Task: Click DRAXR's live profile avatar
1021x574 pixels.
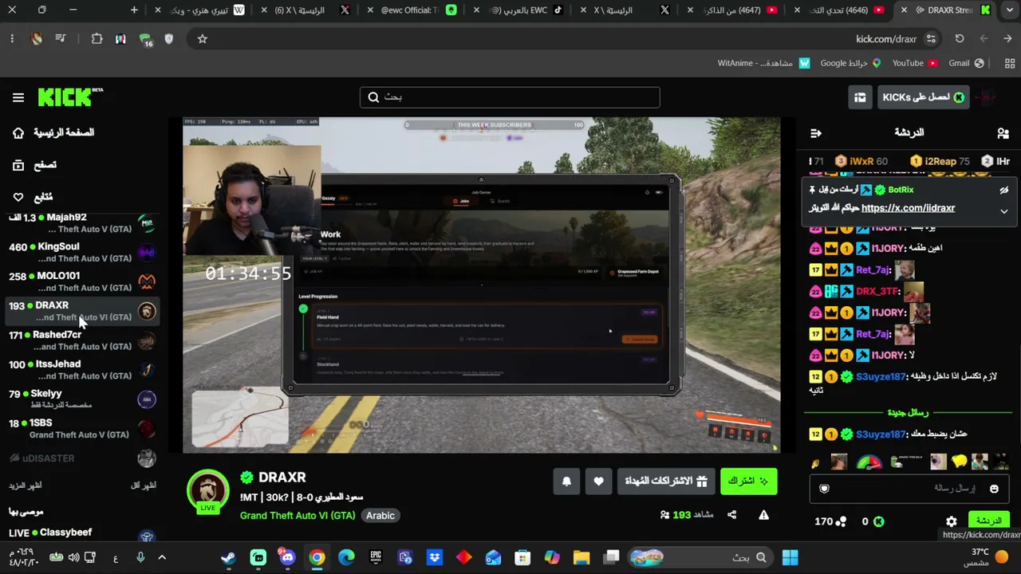Action: coord(208,490)
